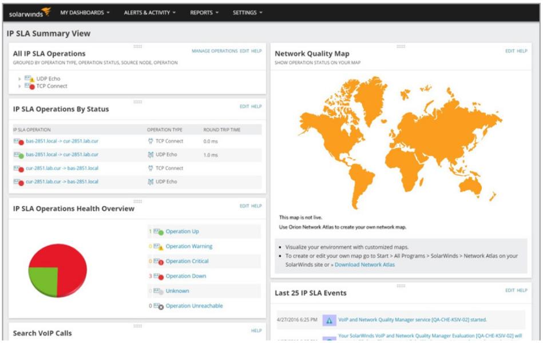The image size is (543, 343).
Task: Open bas-2851.local to cur-2851.lab.cur TCP Connect operation
Action: 62,141
